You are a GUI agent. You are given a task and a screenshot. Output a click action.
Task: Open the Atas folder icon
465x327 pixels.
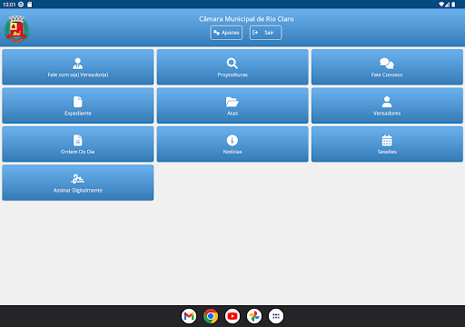[232, 102]
